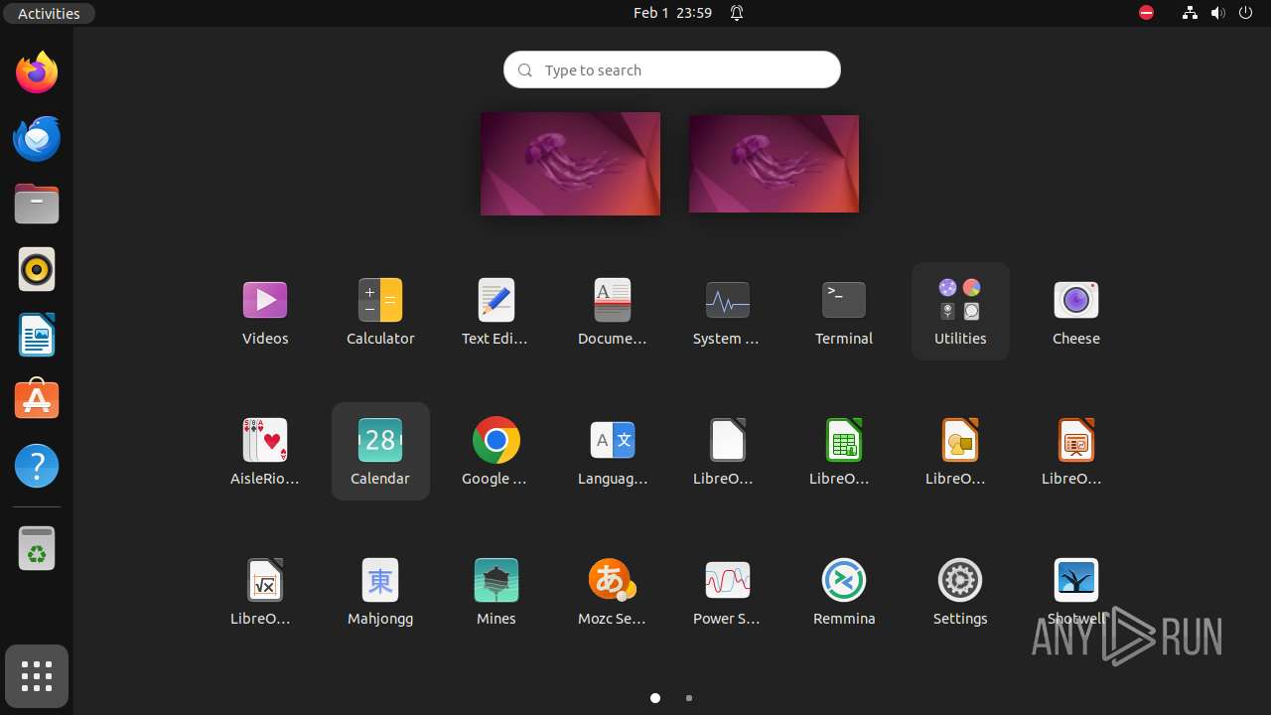
Task: Select the second workspace thumbnail
Action: point(774,164)
